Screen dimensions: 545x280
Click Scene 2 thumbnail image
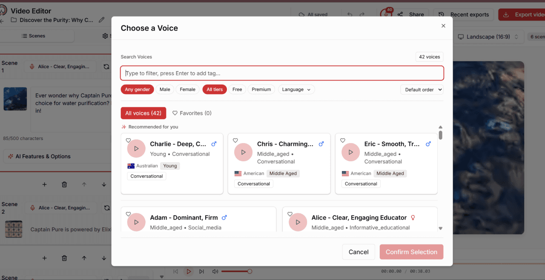point(14,229)
